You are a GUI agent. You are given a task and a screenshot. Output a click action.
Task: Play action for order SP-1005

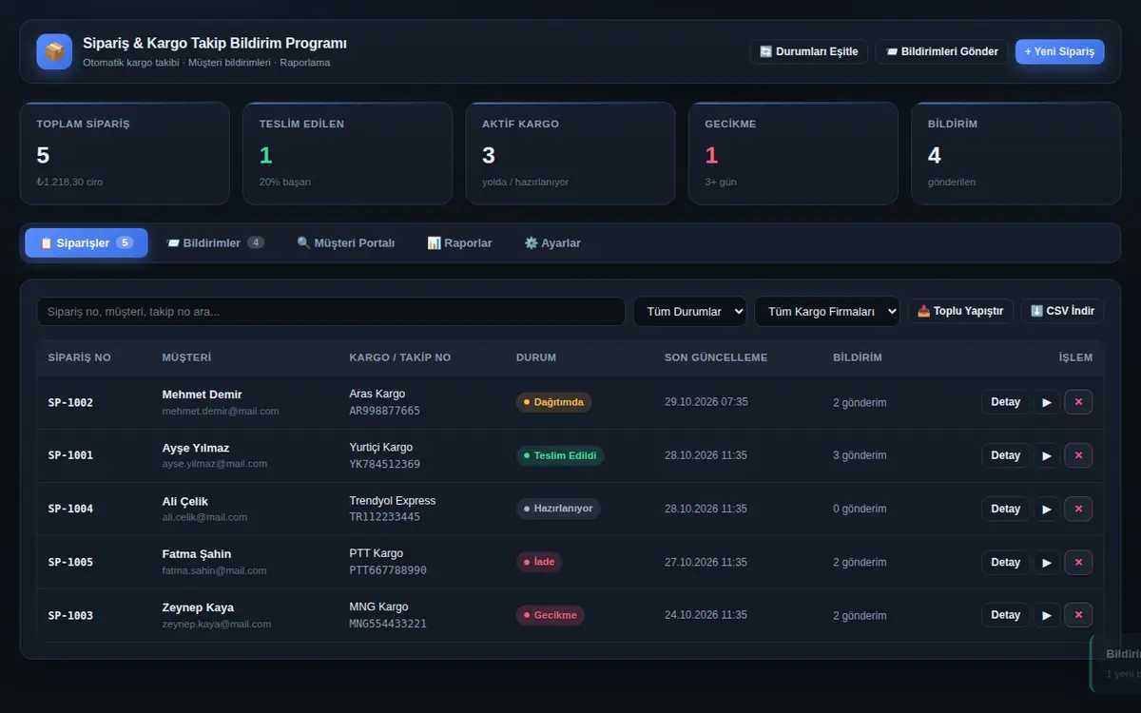[1047, 562]
